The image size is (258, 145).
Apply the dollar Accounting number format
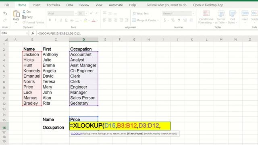point(165,20)
